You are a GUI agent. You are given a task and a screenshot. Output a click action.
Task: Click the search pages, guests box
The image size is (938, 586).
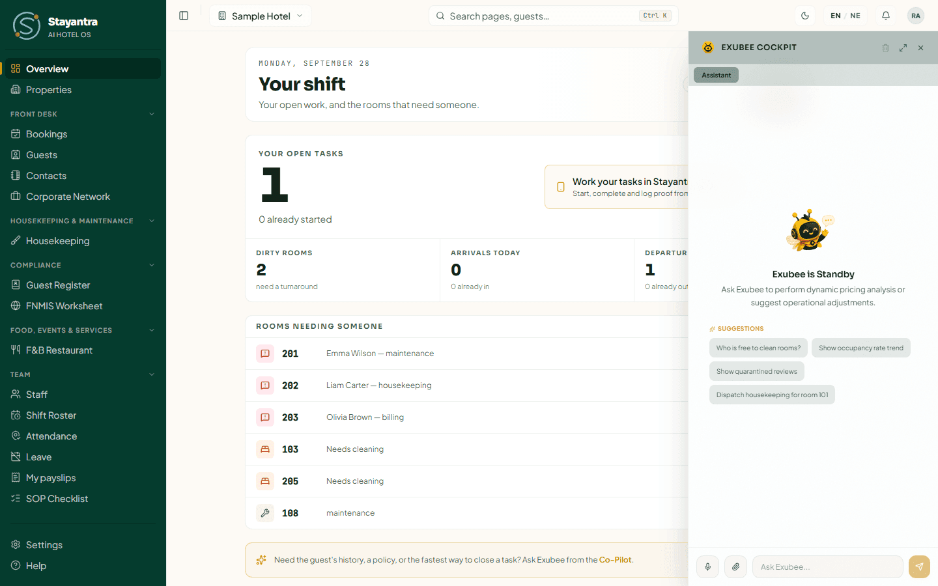(554, 16)
